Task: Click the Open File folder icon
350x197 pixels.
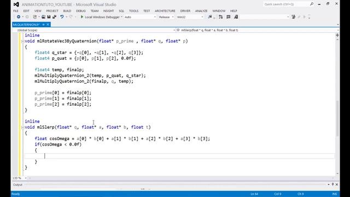Action: tap(43, 17)
